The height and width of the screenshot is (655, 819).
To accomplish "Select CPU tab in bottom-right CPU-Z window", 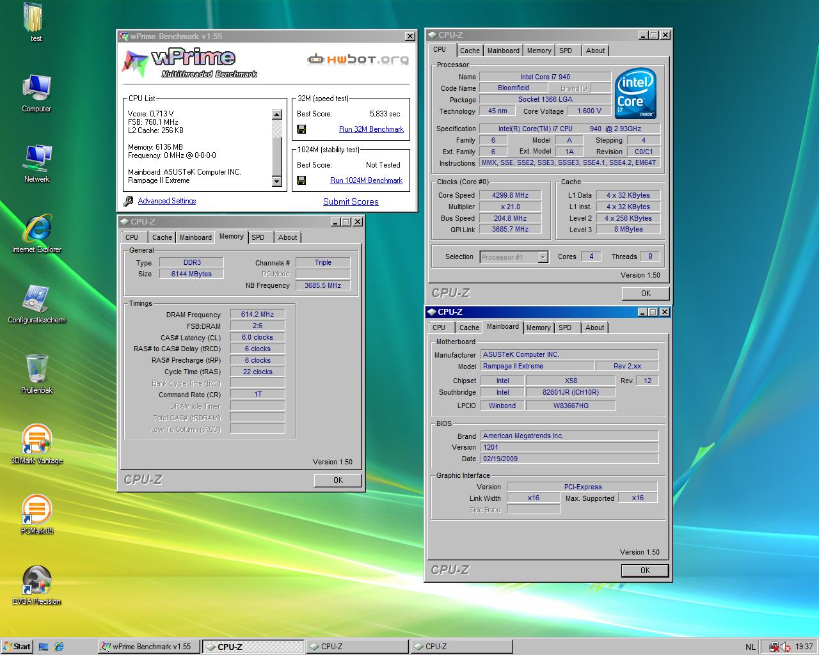I will coord(439,327).
